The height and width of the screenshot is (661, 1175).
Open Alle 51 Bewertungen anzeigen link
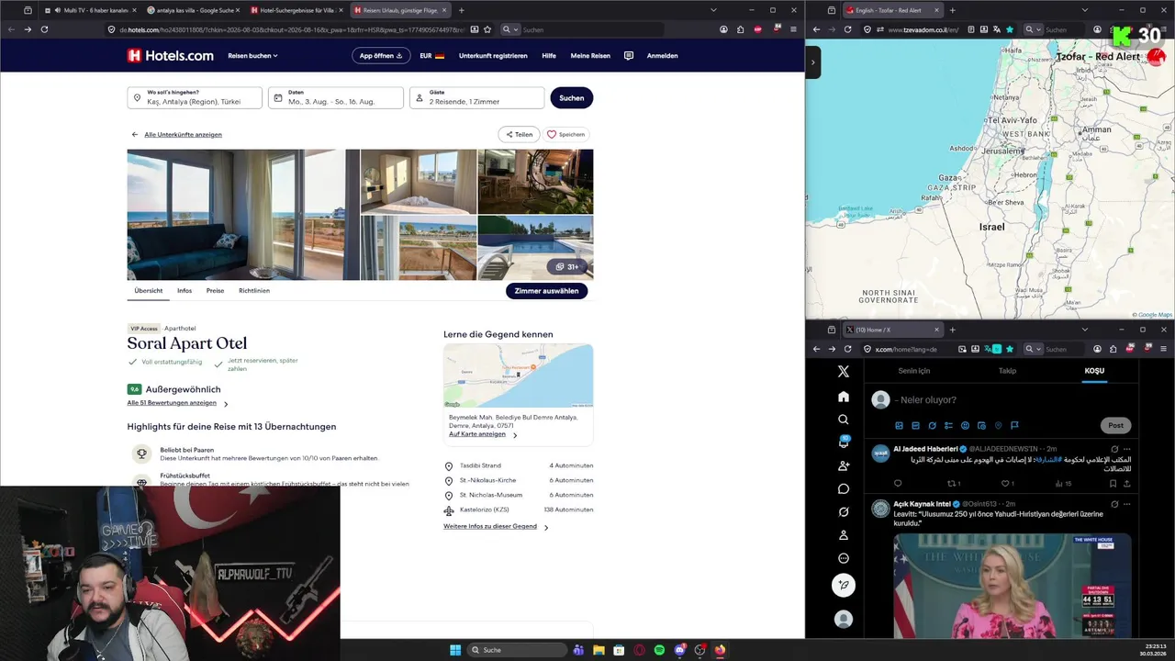[x=172, y=403]
